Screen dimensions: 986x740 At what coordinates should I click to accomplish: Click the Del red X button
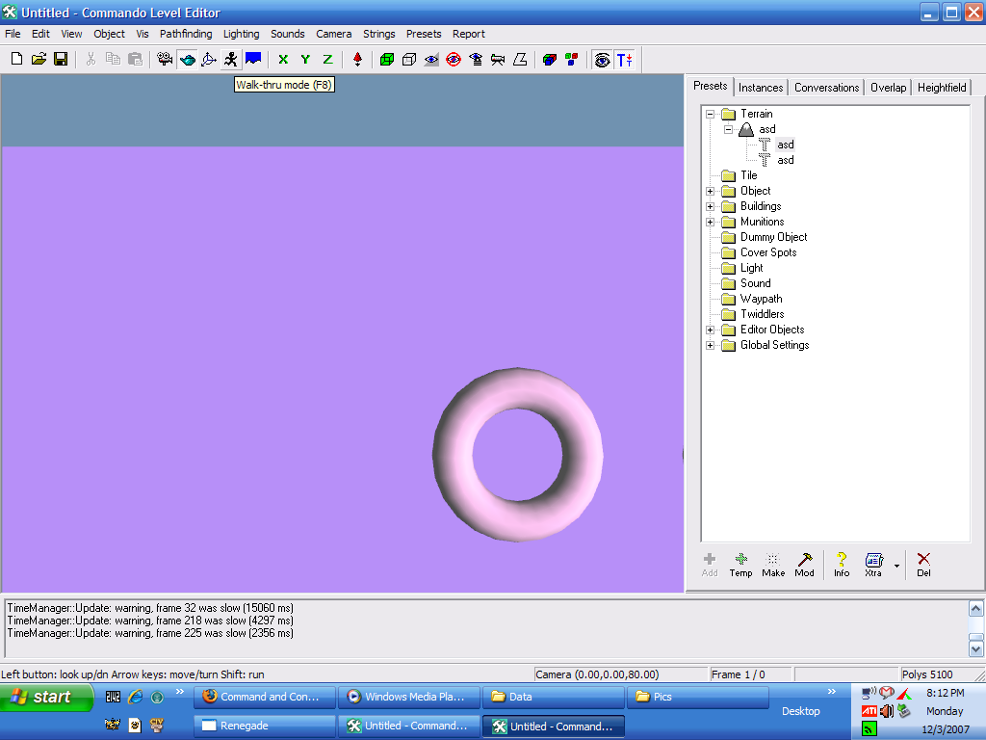point(923,565)
